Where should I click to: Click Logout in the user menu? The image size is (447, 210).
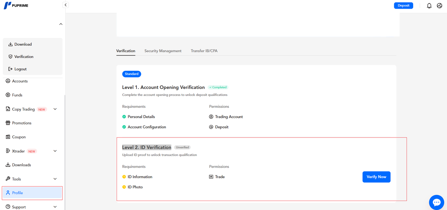coord(20,69)
